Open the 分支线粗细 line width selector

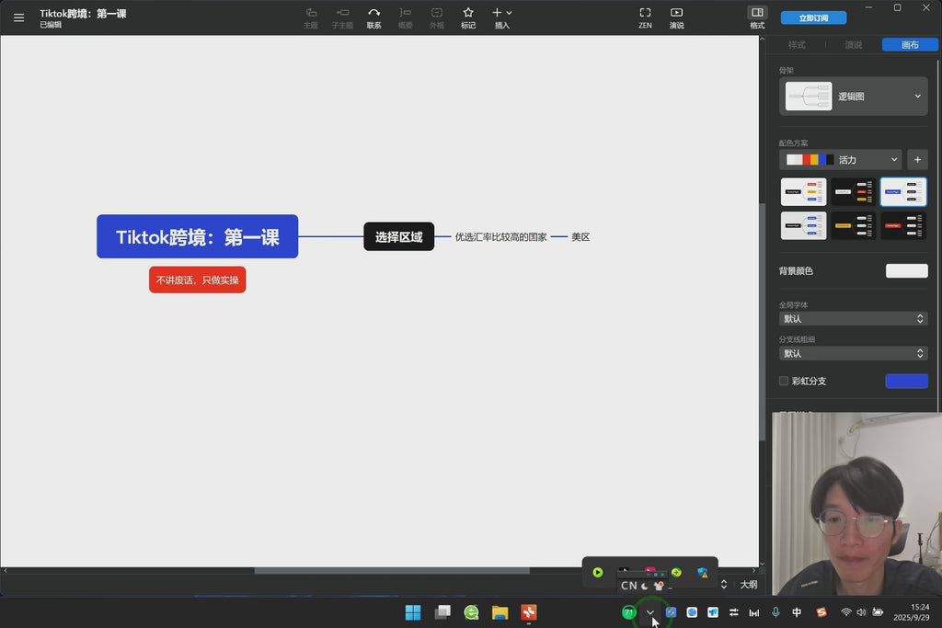(x=853, y=353)
